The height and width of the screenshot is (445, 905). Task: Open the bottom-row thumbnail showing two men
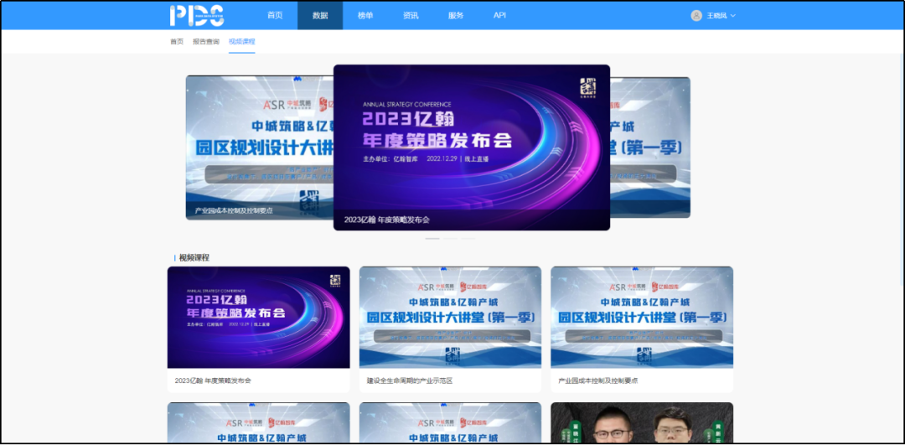(x=642, y=422)
